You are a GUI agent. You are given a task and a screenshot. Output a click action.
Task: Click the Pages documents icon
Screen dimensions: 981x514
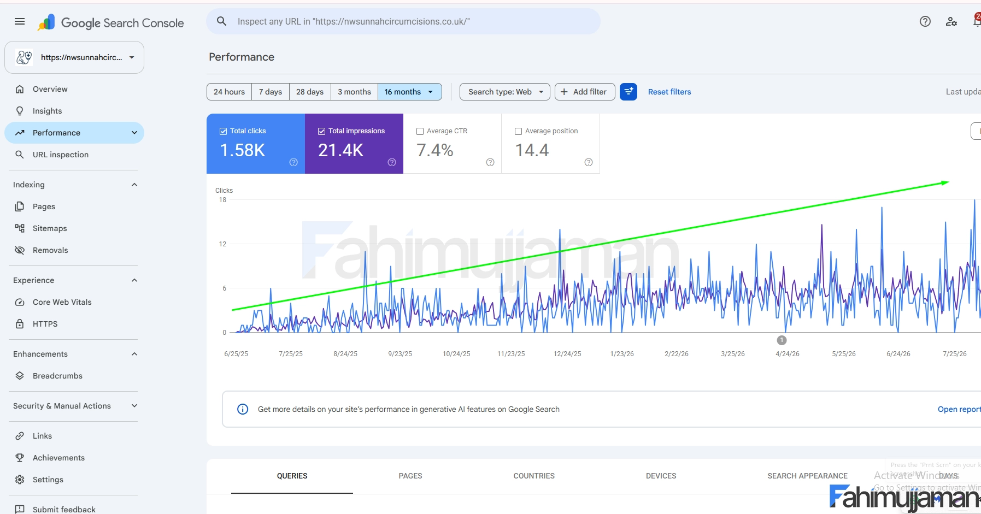coord(20,206)
